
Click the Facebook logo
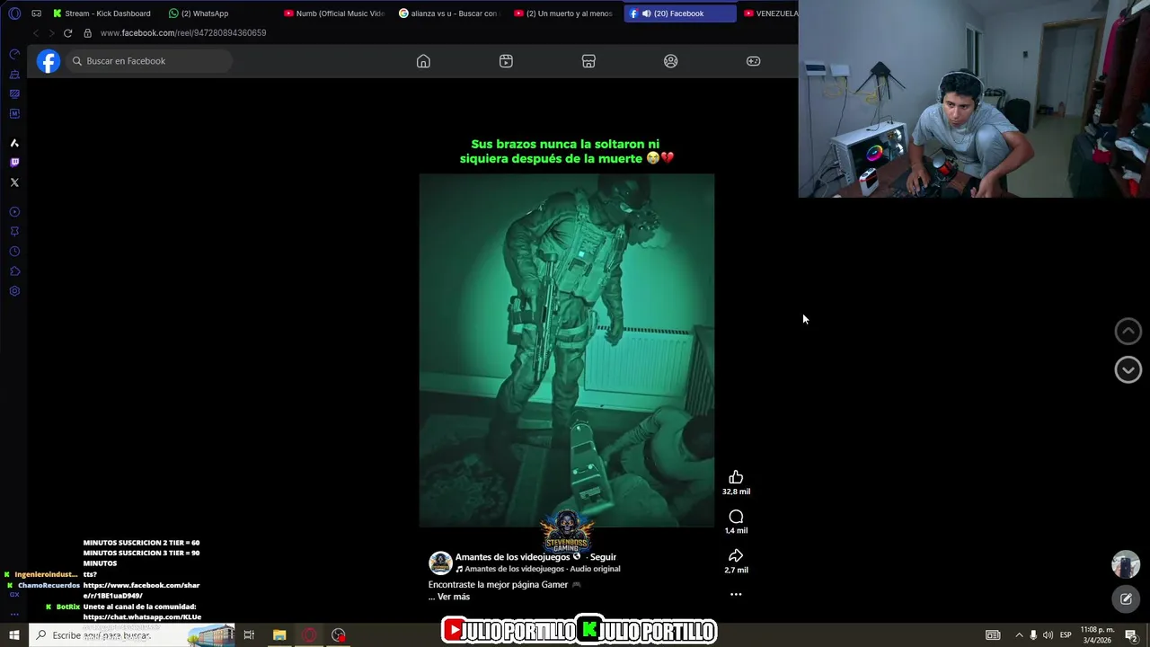pyautogui.click(x=49, y=61)
